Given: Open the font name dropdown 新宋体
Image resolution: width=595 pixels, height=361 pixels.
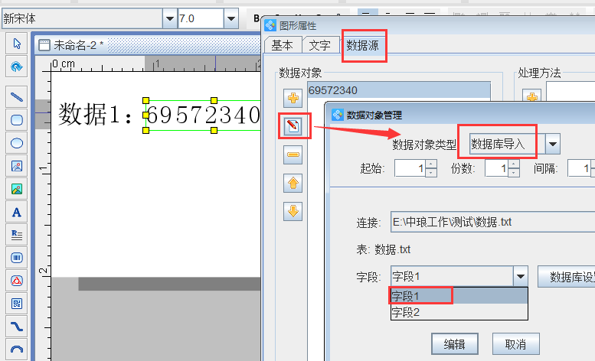Looking at the screenshot, I should (169, 18).
